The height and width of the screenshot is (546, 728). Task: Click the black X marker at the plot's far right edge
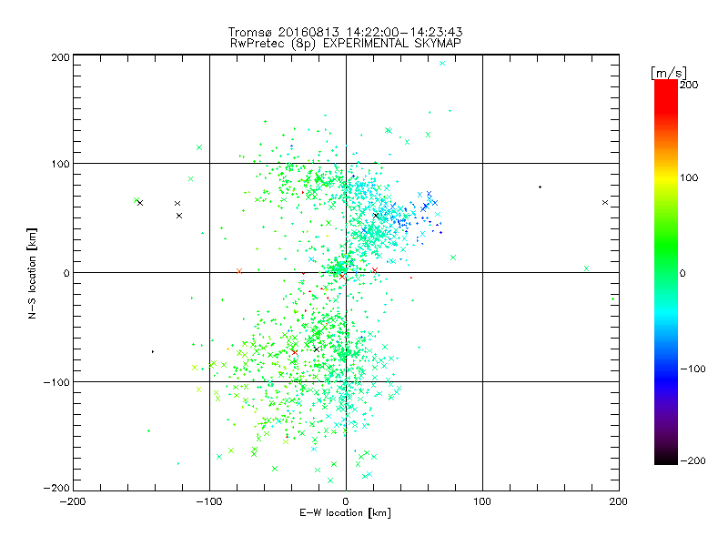(605, 202)
